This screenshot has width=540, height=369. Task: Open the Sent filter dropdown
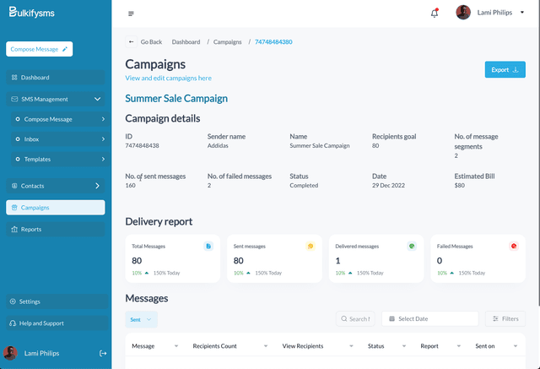pos(141,319)
